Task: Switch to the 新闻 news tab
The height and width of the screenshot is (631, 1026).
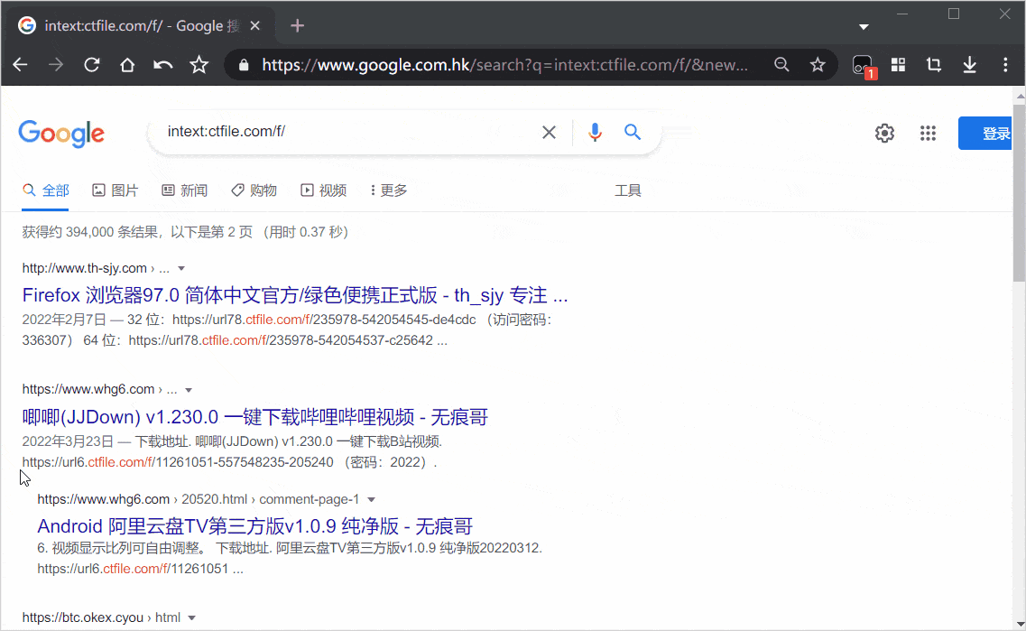Action: coord(184,190)
